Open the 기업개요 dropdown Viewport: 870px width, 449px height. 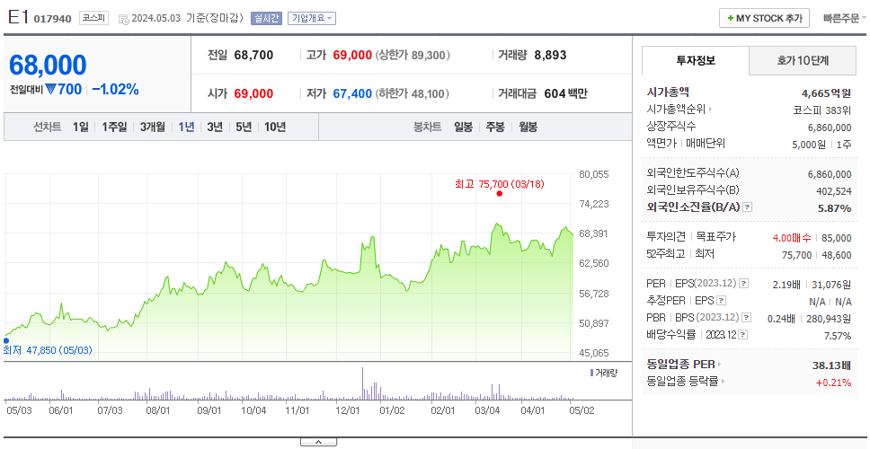[311, 18]
